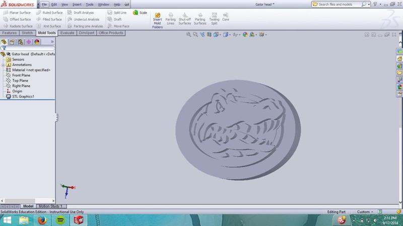Run Undercut Analysis

click(83, 20)
